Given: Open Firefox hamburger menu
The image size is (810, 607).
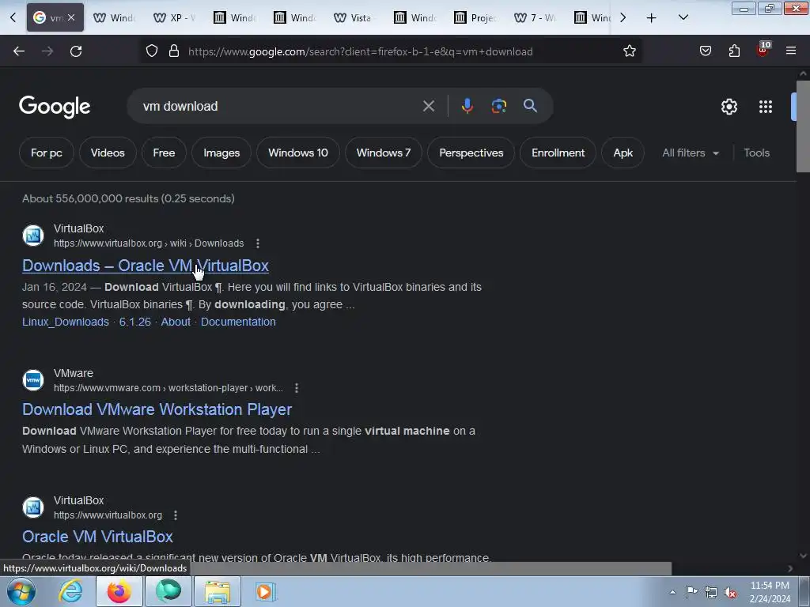Looking at the screenshot, I should coord(791,51).
